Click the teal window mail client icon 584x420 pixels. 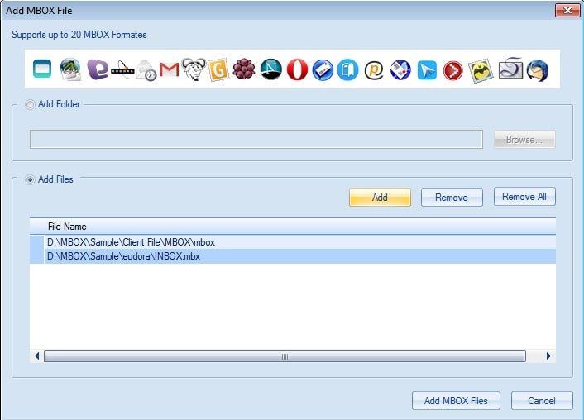click(x=42, y=69)
